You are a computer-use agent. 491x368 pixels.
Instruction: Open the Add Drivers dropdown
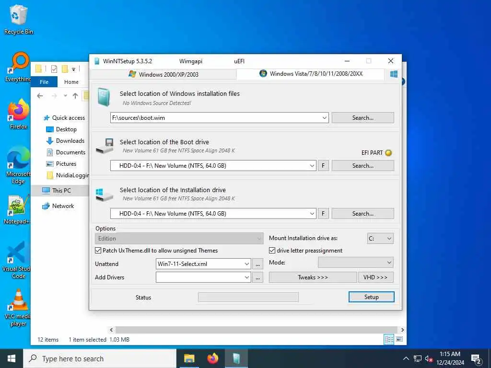(x=247, y=277)
